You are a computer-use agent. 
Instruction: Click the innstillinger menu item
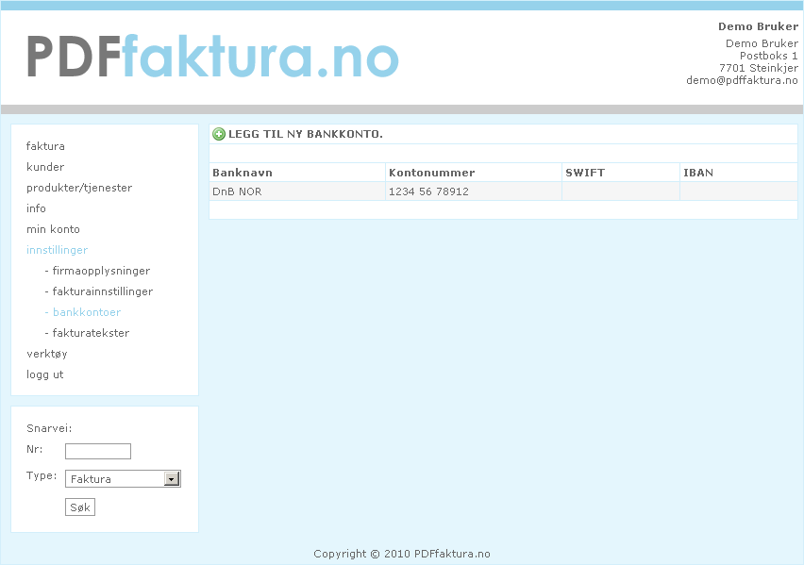58,250
